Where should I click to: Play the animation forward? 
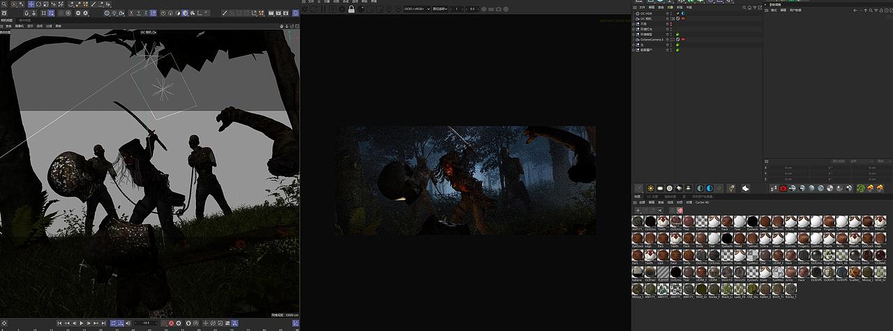click(x=82, y=323)
